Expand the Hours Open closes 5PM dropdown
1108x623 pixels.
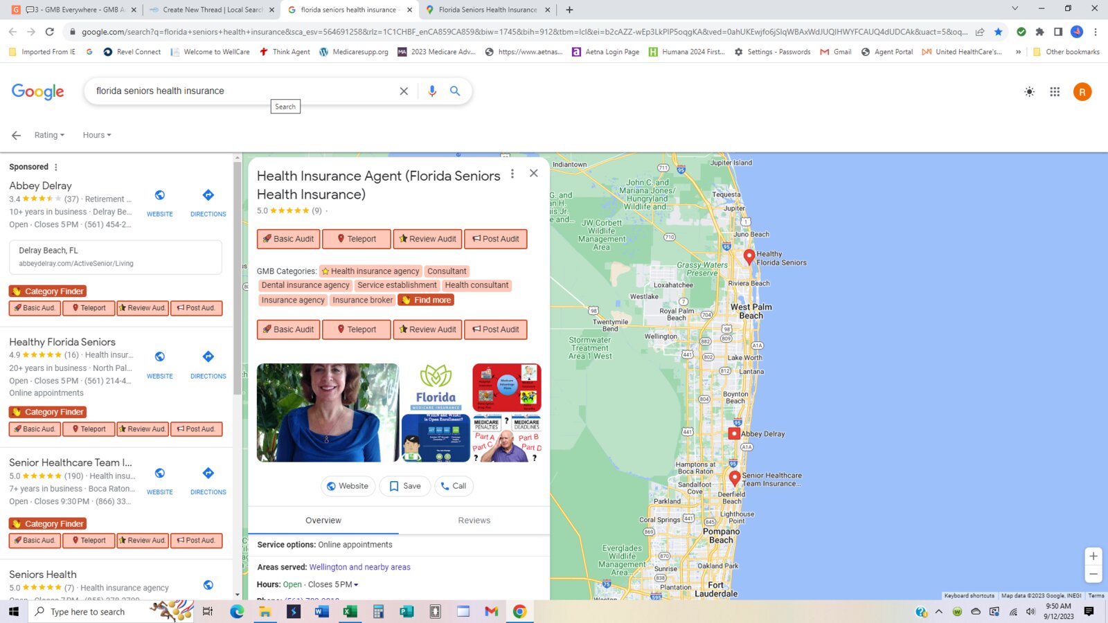(321, 584)
